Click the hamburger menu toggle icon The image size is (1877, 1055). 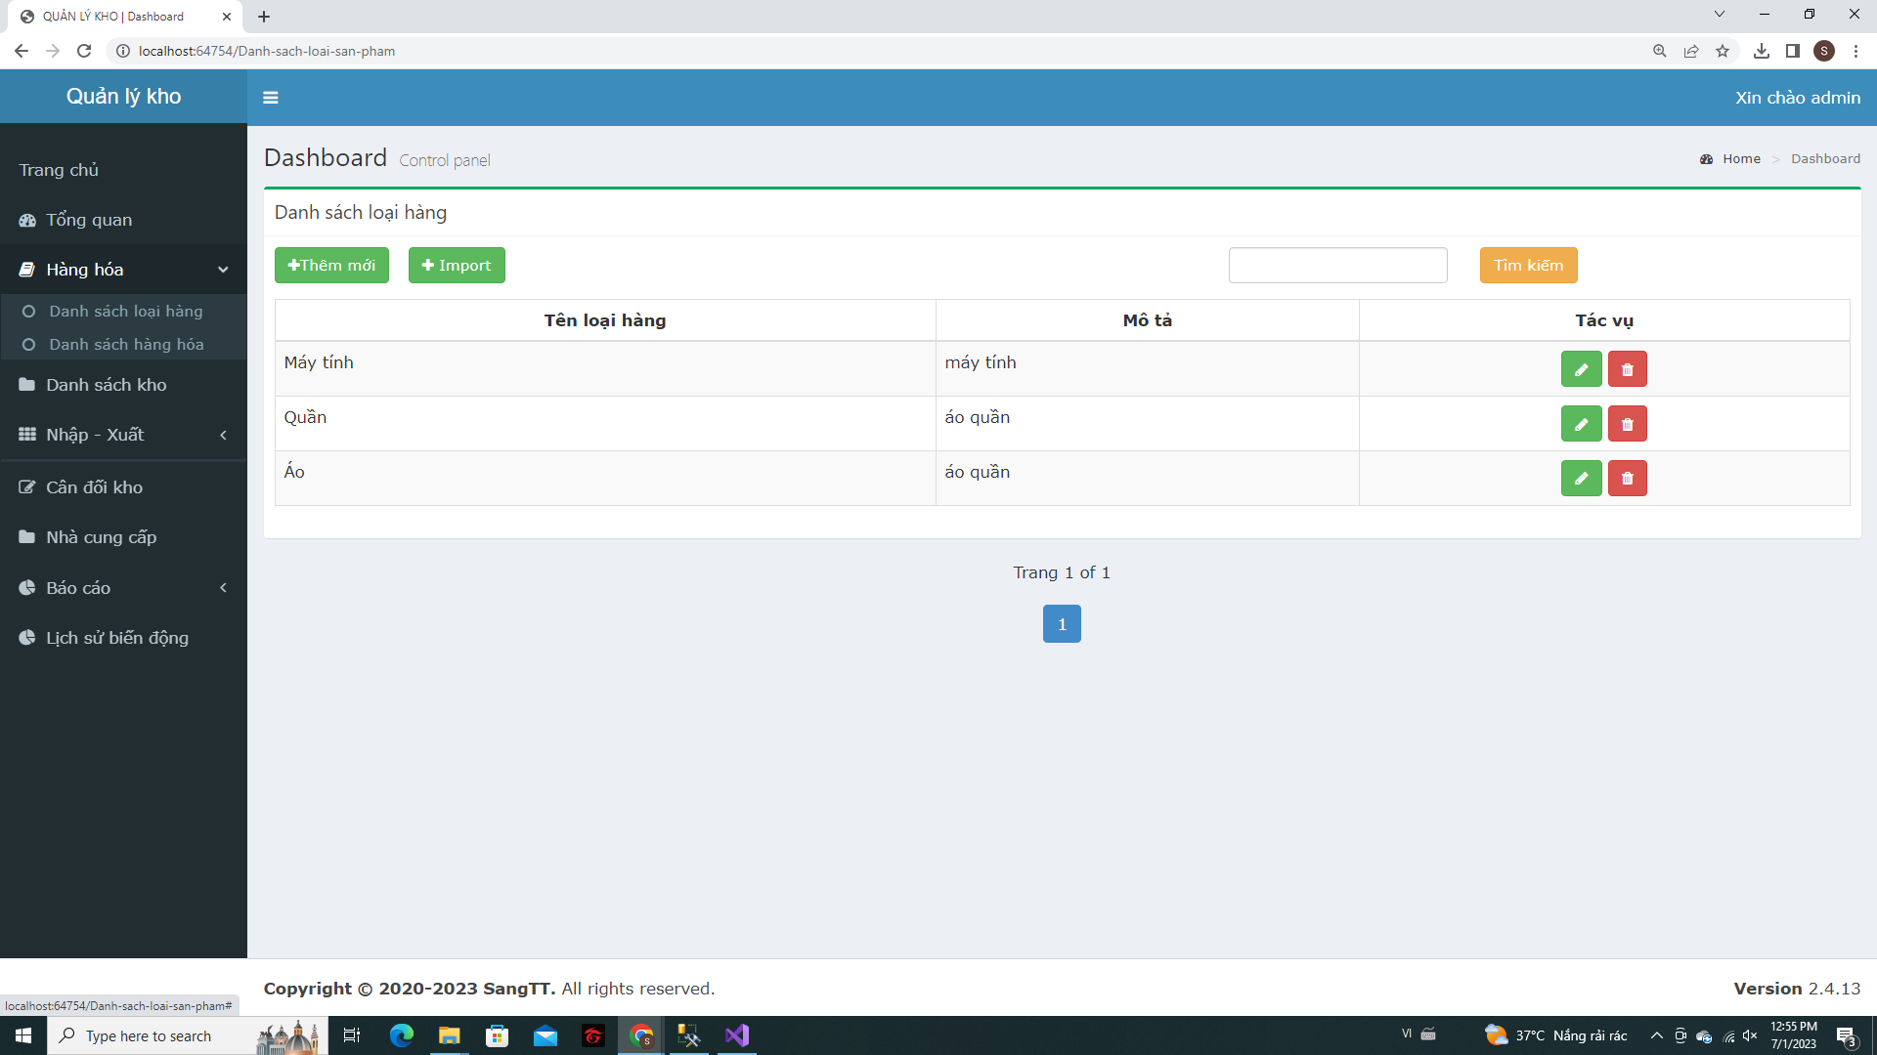click(270, 98)
